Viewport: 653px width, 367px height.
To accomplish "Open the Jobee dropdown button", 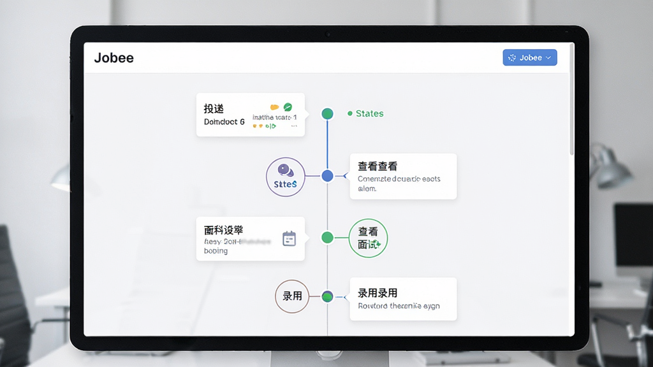I will click(530, 57).
